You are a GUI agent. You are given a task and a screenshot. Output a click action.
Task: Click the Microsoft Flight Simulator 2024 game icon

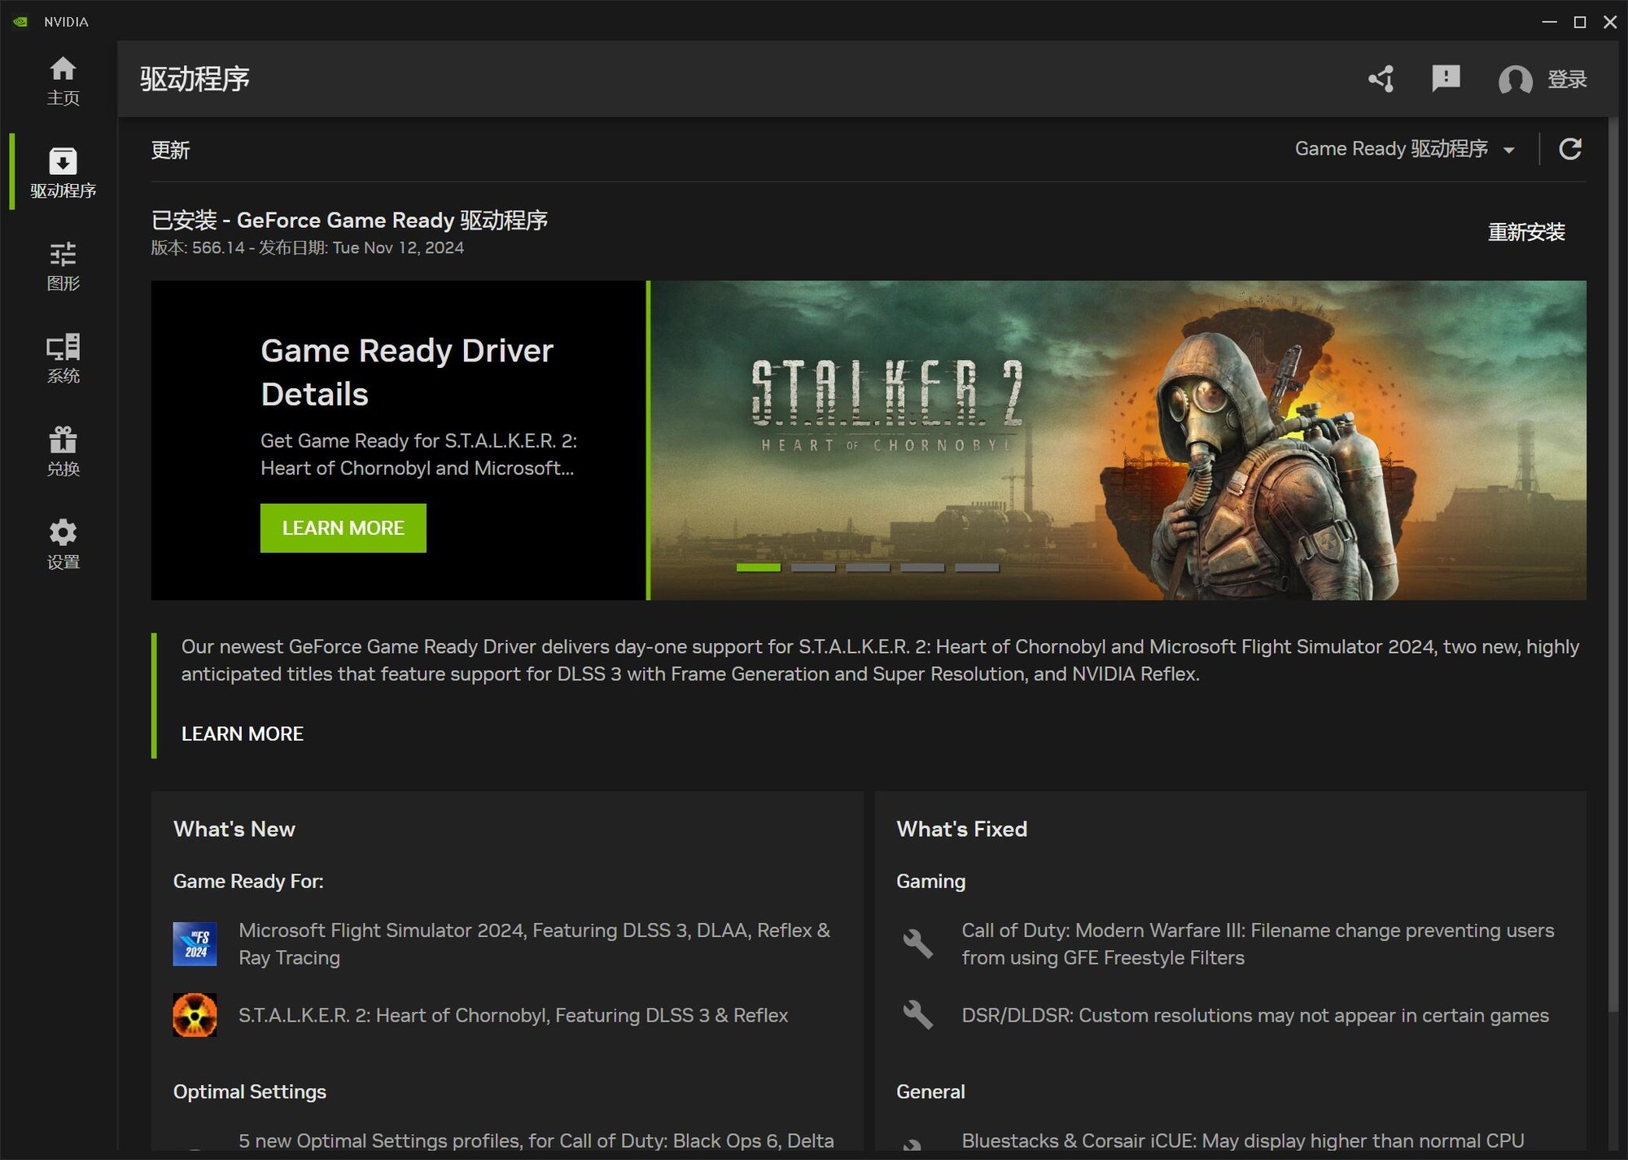tap(195, 944)
